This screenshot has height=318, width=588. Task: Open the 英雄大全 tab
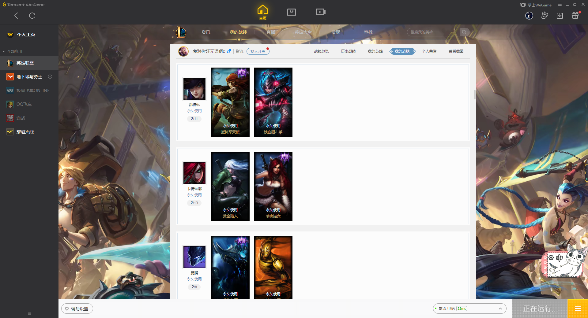tap(303, 32)
